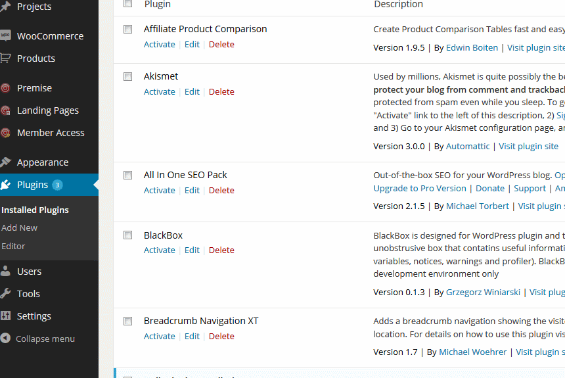
Task: Edit All In One SEO Pack
Action: click(192, 190)
